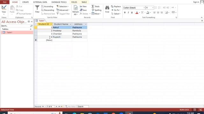Screen dimensions: 204x114
Task: Collapse the ribbon with the arrow
Action: 202,17
